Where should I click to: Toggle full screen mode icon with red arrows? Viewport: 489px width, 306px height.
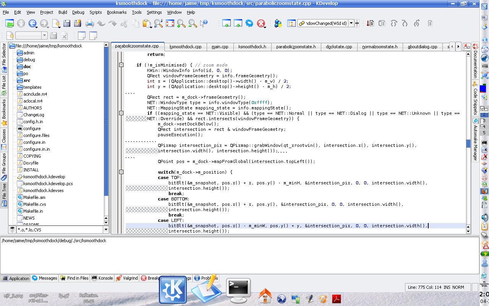170,23
